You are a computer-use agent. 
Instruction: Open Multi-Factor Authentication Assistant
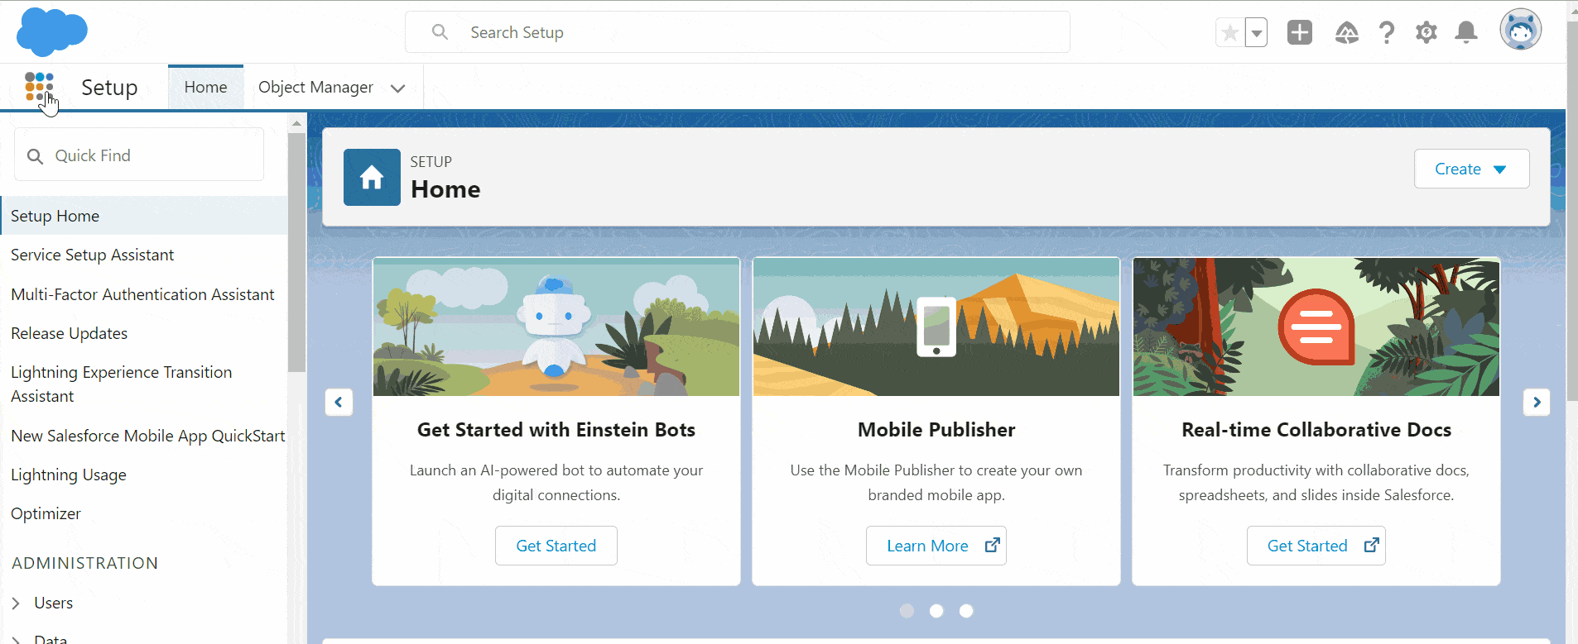(x=142, y=294)
